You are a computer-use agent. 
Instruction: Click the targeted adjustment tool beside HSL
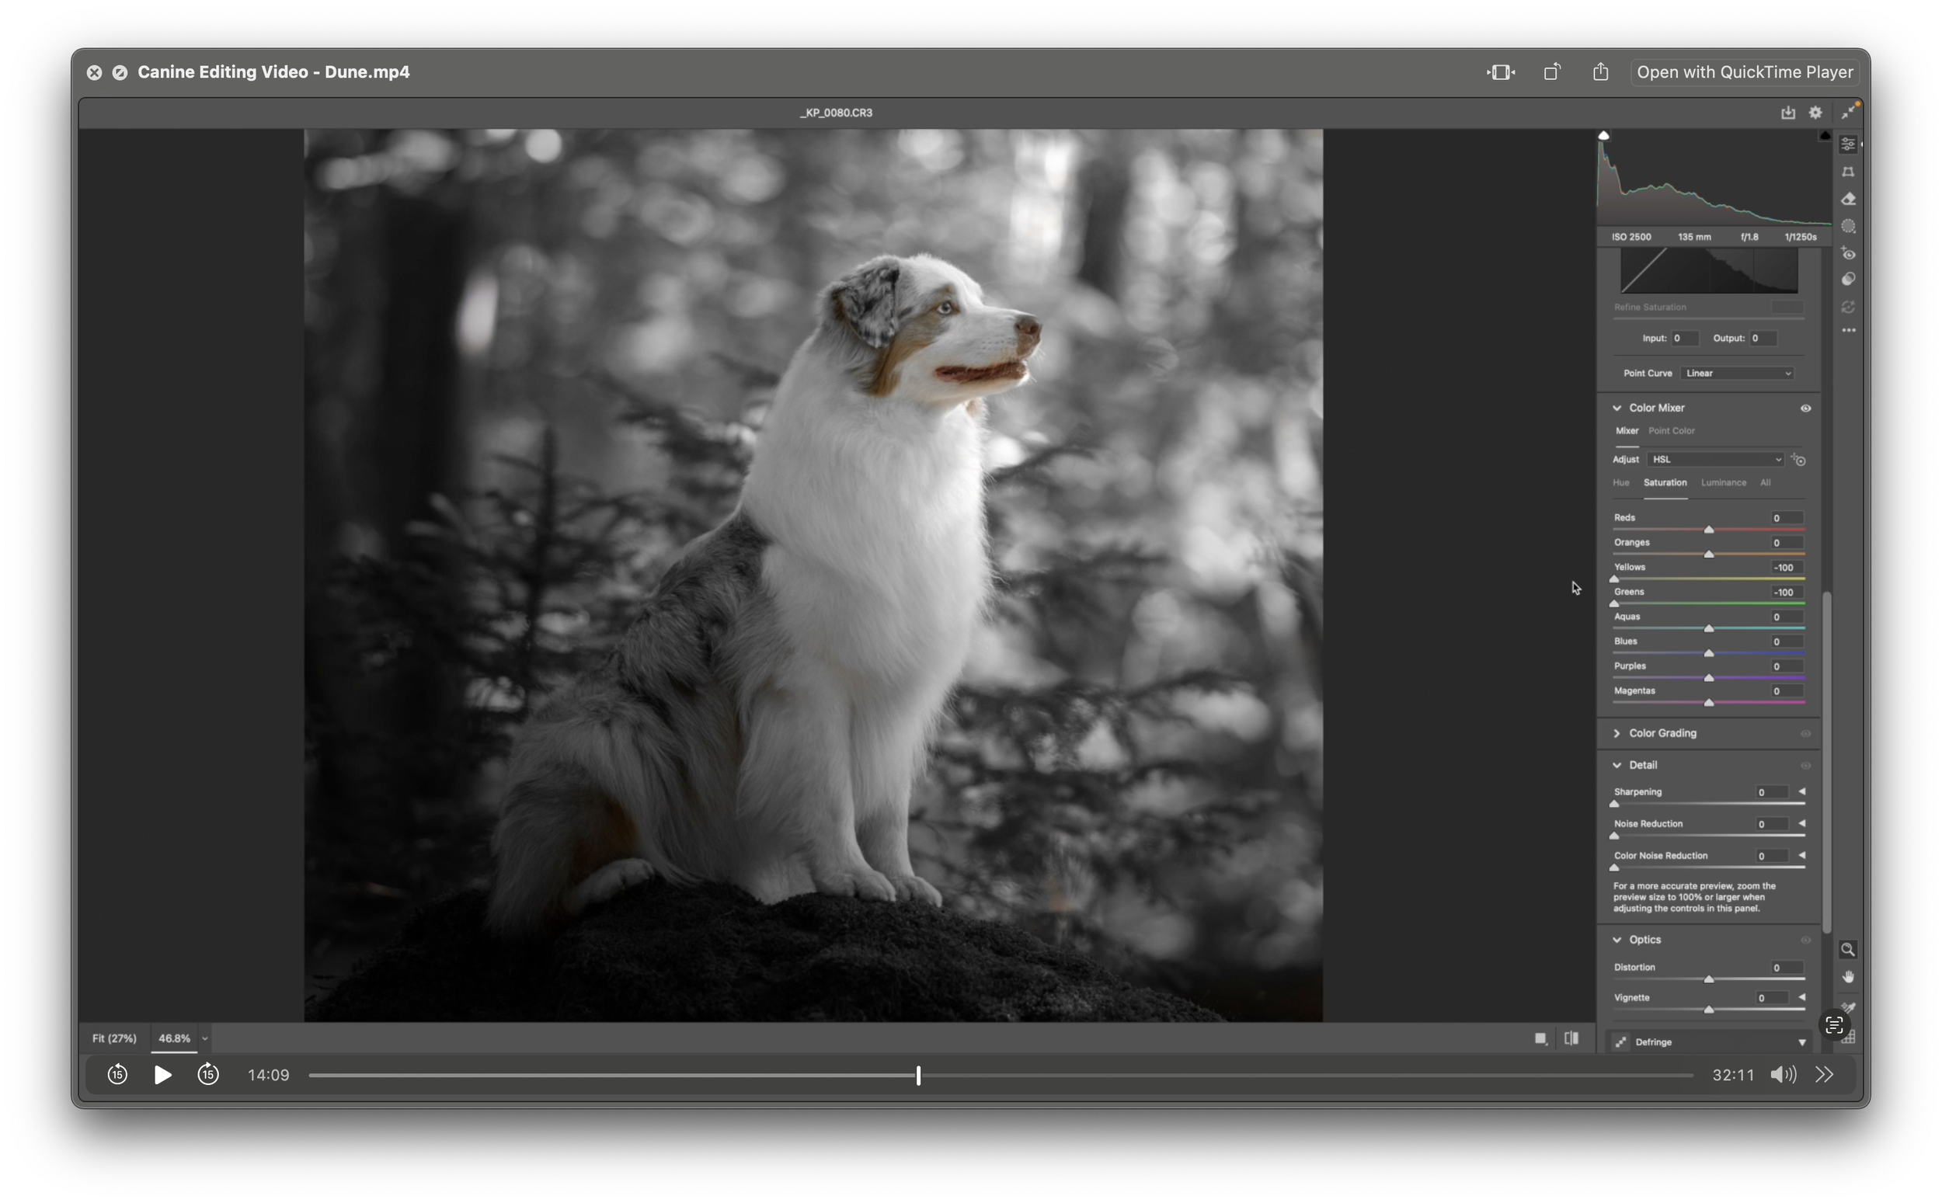1798,460
